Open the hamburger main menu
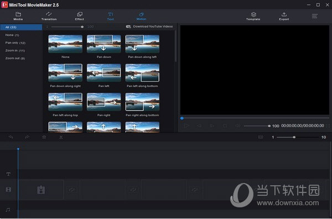332x219 pixels. pyautogui.click(x=315, y=16)
